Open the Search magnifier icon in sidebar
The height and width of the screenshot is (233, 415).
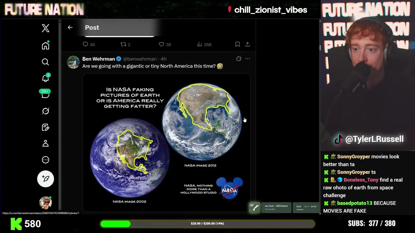tap(45, 62)
